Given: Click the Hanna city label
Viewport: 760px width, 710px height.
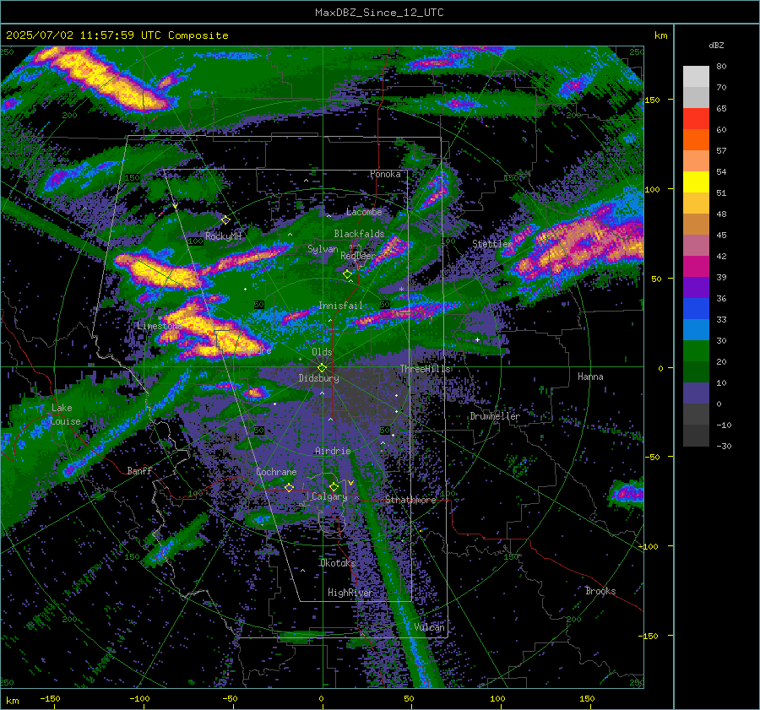Looking at the screenshot, I should 590,377.
